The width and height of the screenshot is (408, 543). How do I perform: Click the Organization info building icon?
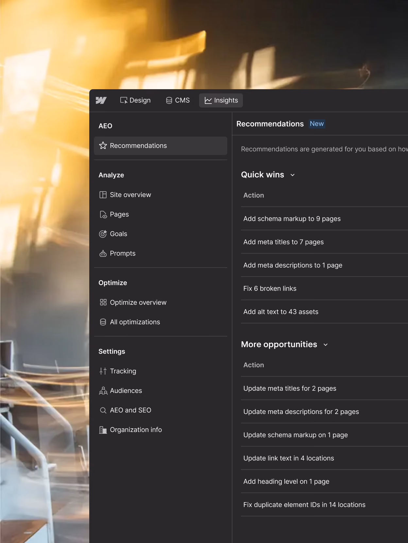(x=103, y=430)
